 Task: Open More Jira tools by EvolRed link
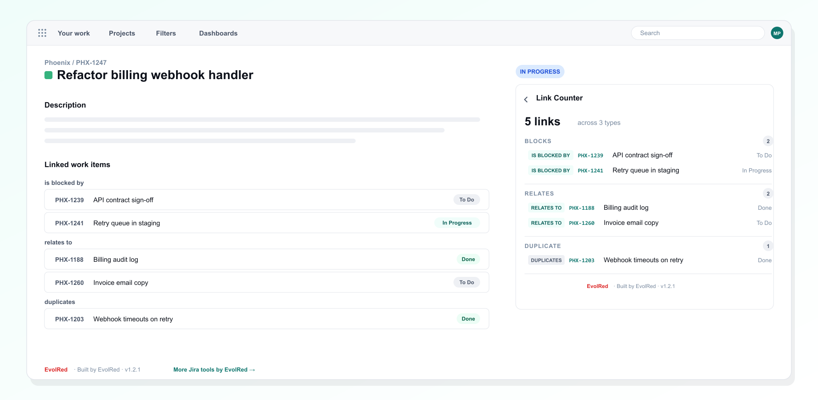(x=214, y=370)
